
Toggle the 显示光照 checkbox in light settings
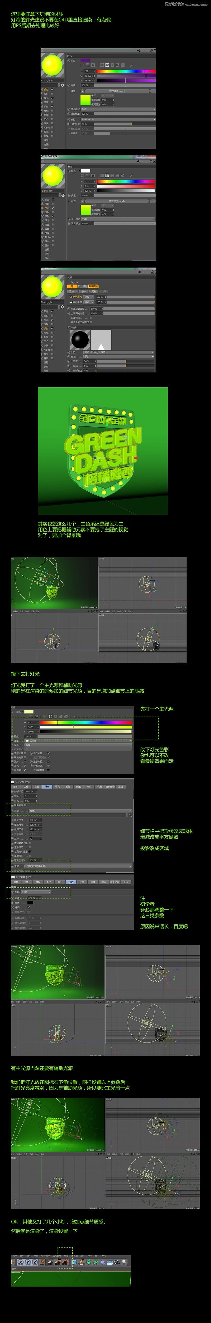coord(49,753)
